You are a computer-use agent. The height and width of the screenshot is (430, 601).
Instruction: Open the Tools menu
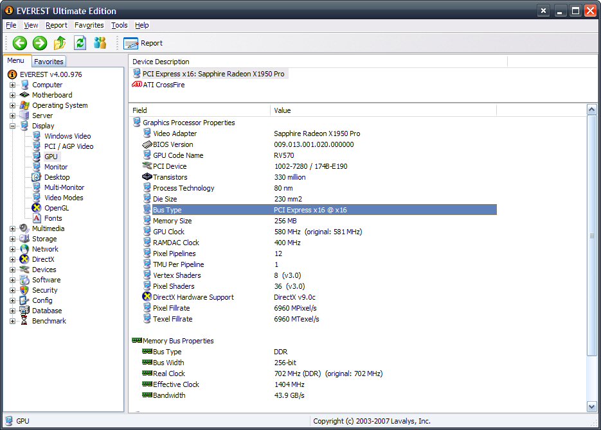click(119, 25)
